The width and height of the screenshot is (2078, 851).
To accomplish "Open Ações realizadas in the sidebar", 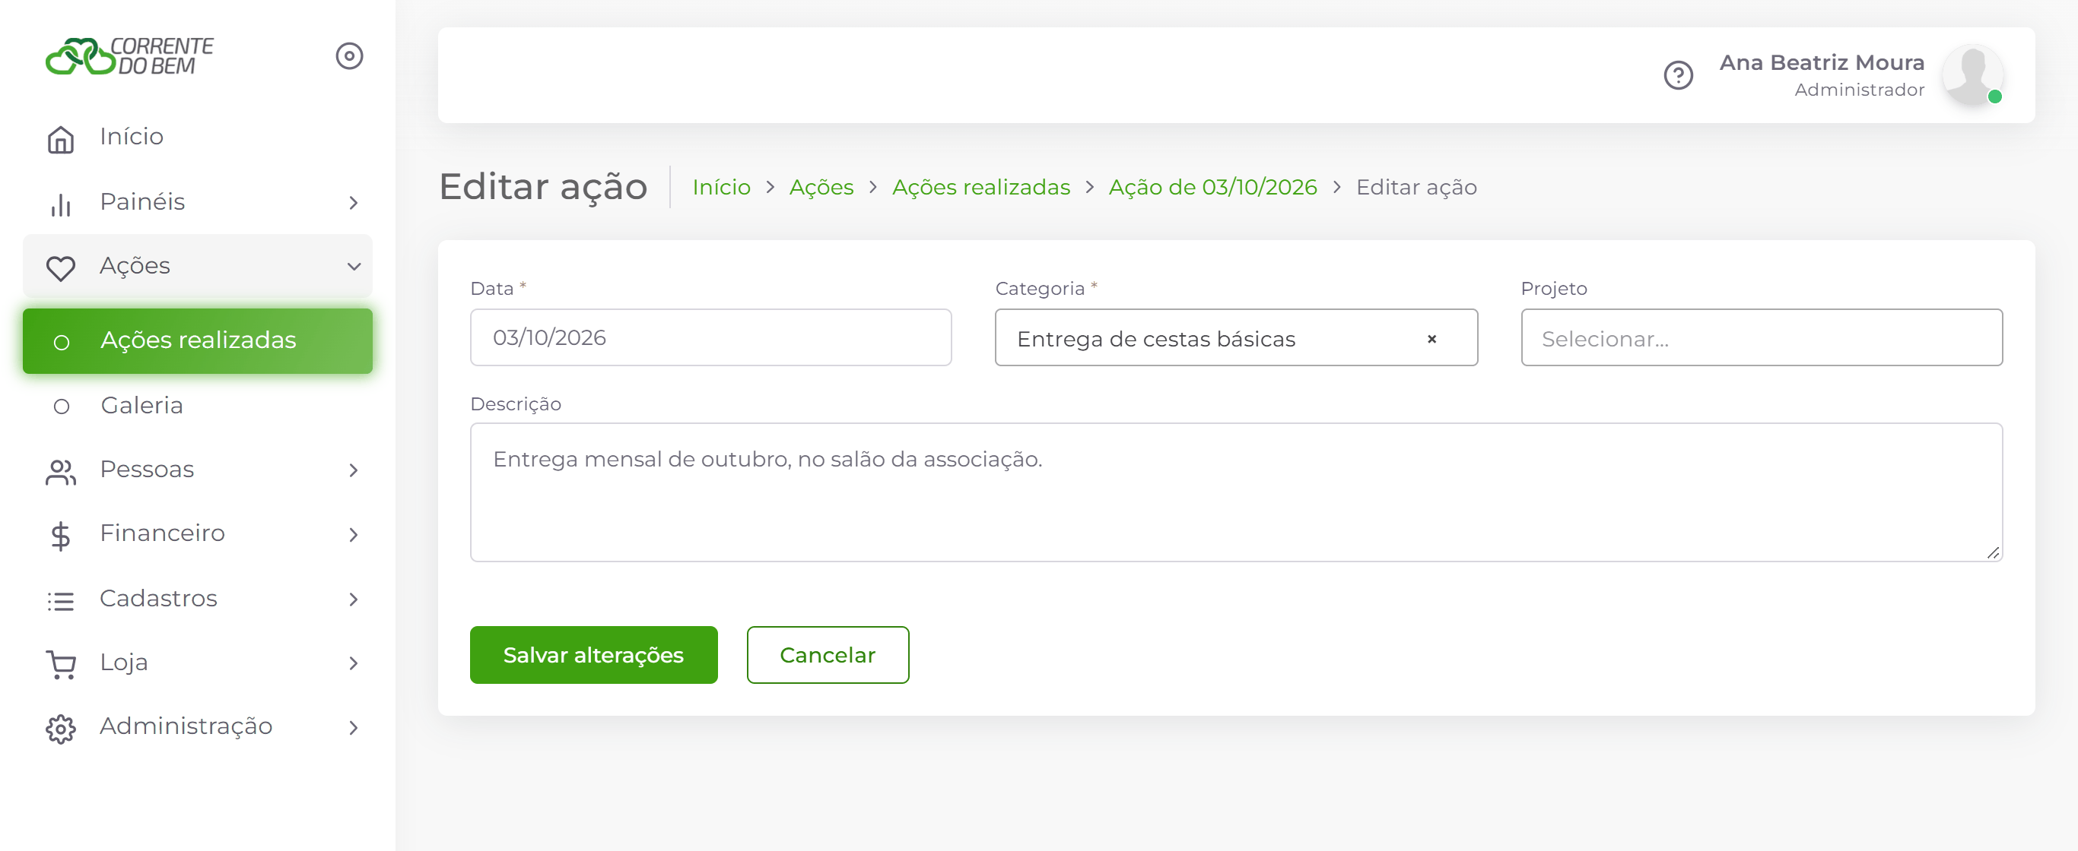I will (x=198, y=341).
